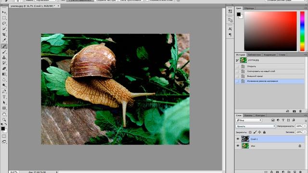This screenshot has width=308, height=173.
Task: Select the Healing Brush tool
Action: tap(4, 46)
